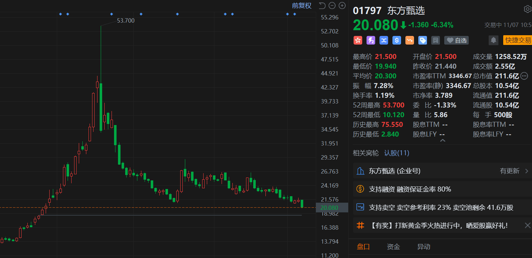The height and width of the screenshot is (258, 532).
Task: Open the 认股(11) warrants link
Action: pyautogui.click(x=397, y=153)
